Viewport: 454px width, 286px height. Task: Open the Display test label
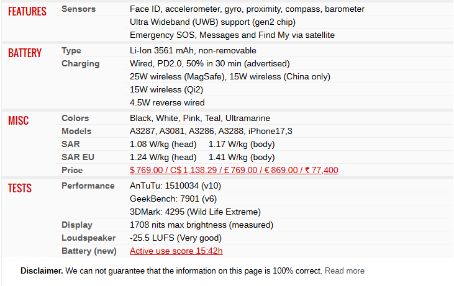click(77, 225)
